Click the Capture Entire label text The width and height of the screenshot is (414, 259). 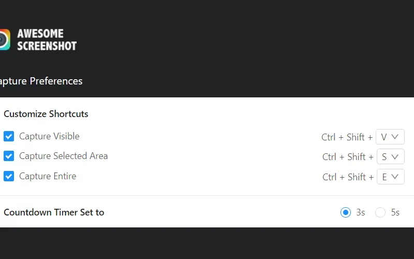[48, 176]
